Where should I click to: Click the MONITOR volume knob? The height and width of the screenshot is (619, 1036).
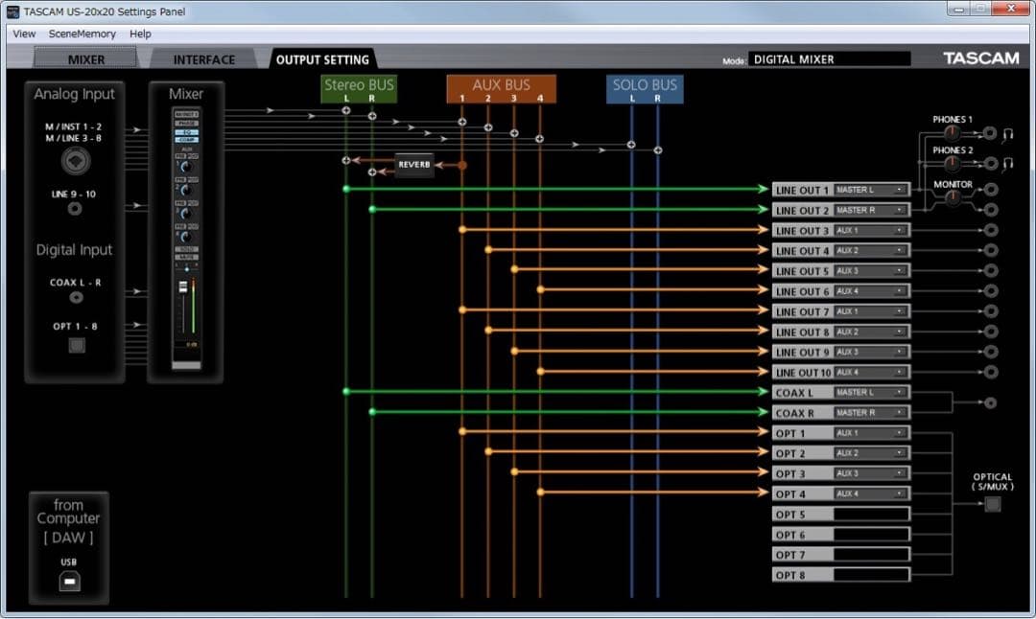click(x=953, y=198)
